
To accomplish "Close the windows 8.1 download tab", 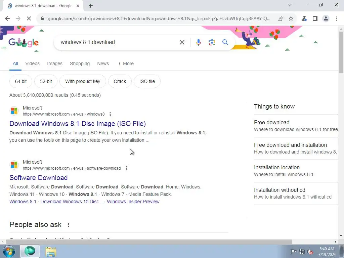I will [x=78, y=6].
